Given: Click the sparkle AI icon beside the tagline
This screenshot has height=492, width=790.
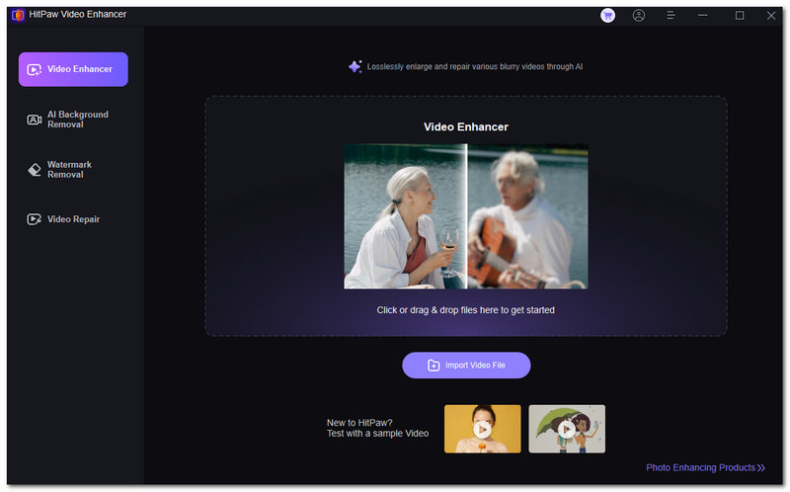Looking at the screenshot, I should (x=355, y=66).
